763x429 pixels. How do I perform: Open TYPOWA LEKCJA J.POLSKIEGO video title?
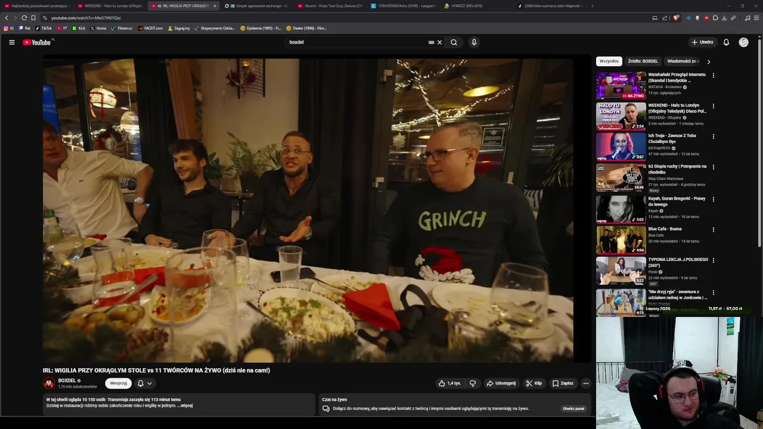click(x=678, y=263)
